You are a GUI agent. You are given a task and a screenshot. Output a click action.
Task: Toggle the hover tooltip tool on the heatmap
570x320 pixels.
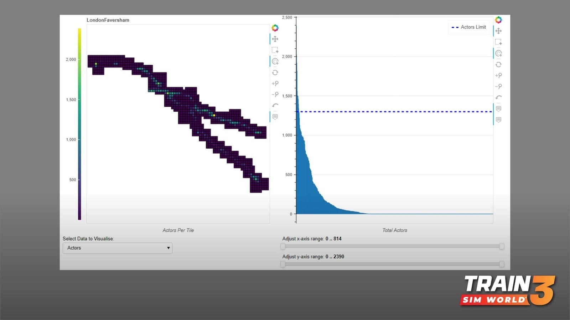click(275, 117)
